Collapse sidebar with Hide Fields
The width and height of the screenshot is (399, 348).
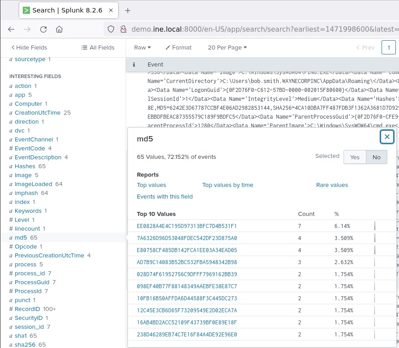click(x=29, y=47)
